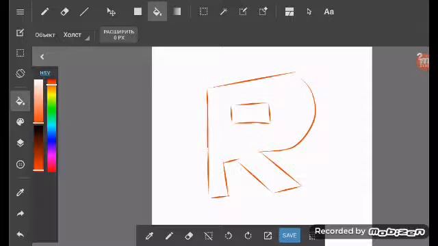Select the Magic Wand tool
The height and width of the screenshot is (246, 438).
tap(223, 12)
